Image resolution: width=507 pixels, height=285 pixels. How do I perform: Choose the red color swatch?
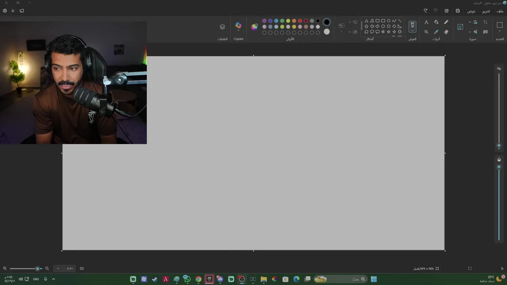pyautogui.click(x=300, y=21)
